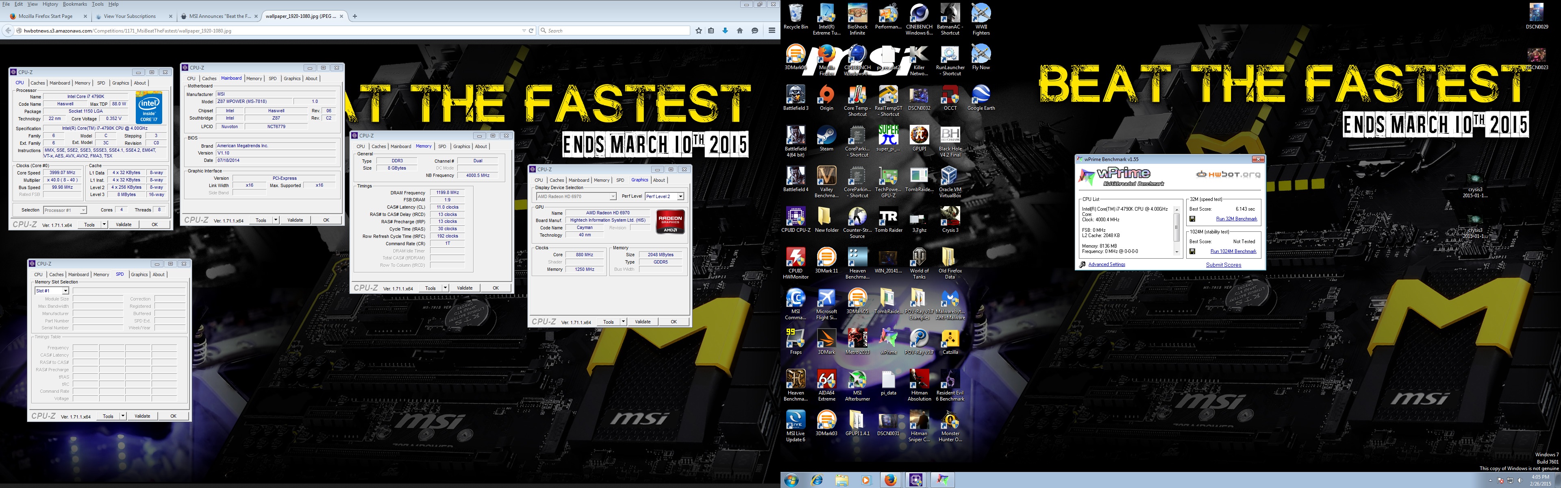Open Windows Explorer folder in the taskbar

[842, 480]
